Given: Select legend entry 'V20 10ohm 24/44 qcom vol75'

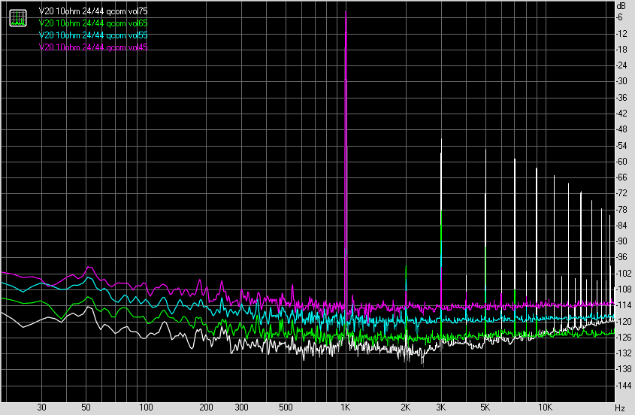Looking at the screenshot, I should point(93,11).
